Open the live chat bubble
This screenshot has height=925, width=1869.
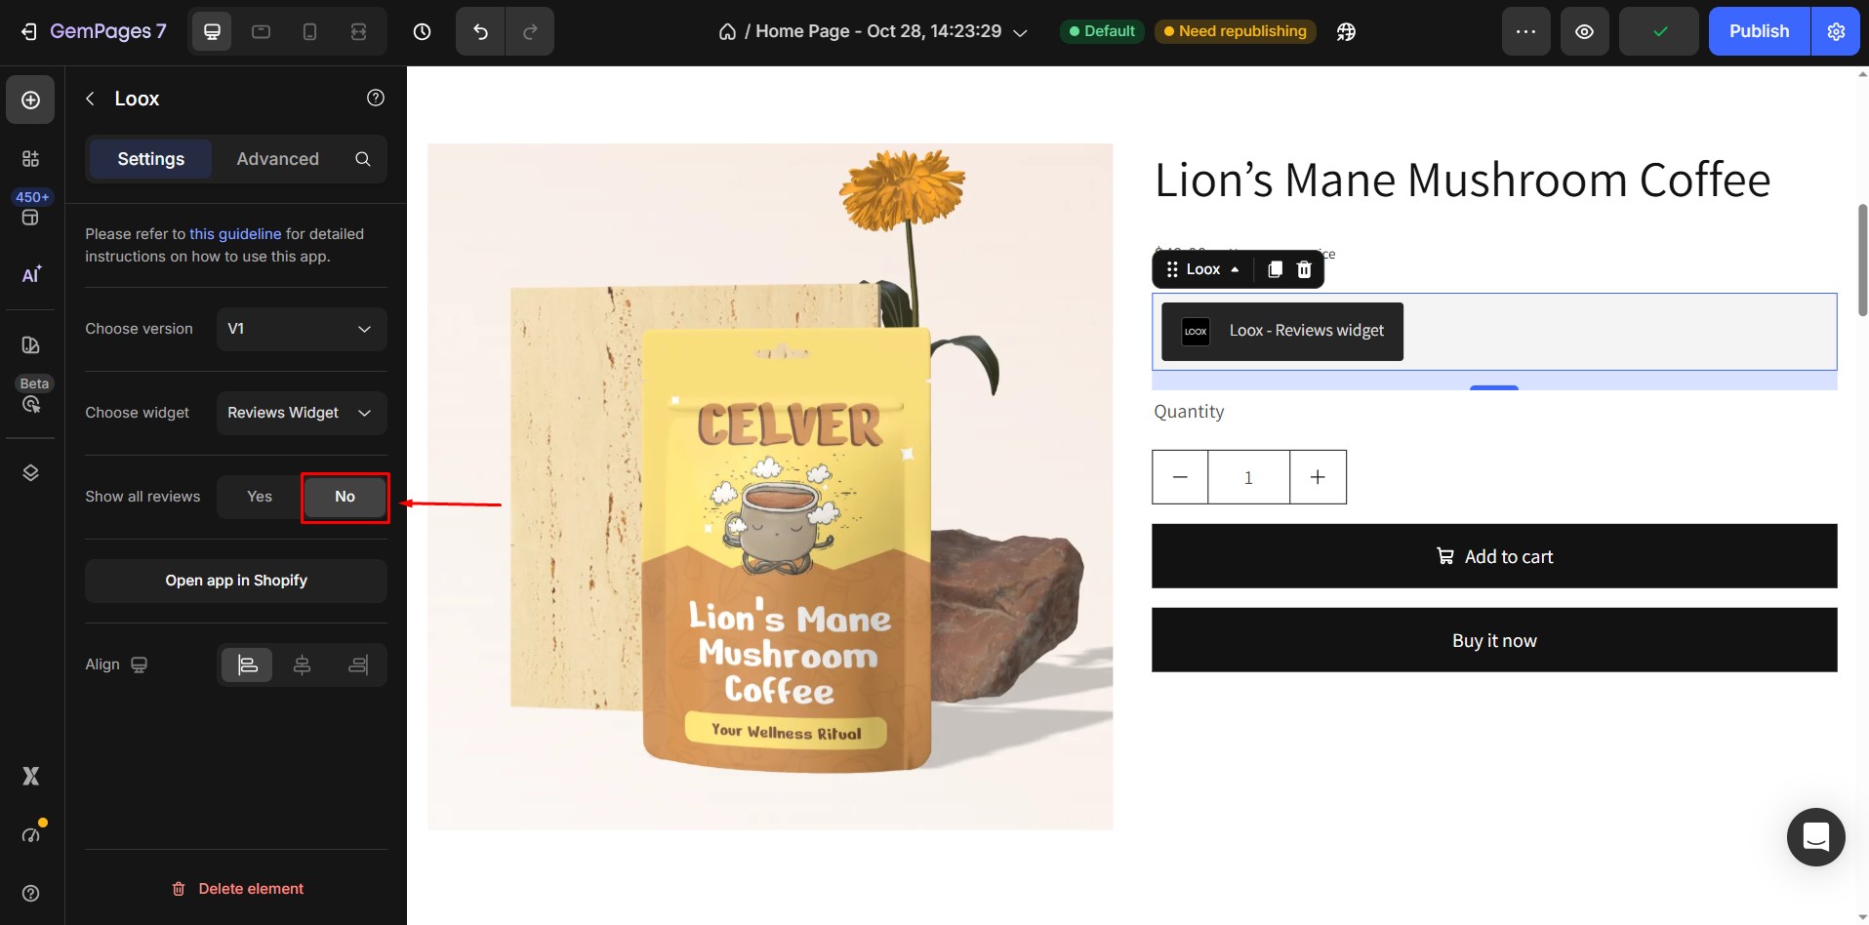coord(1815,837)
